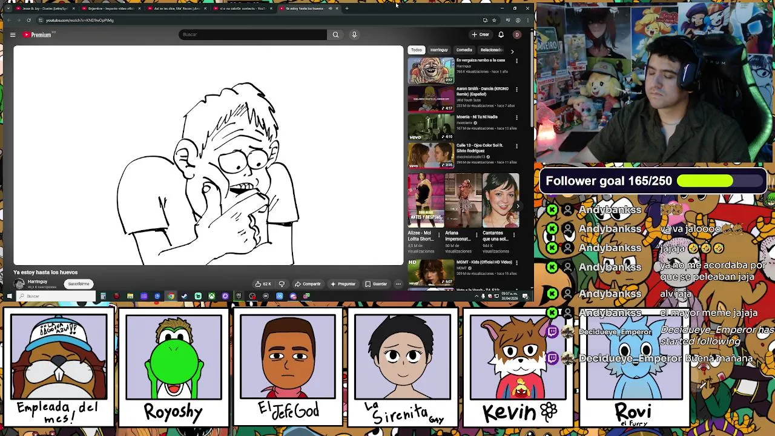Image resolution: width=775 pixels, height=436 pixels.
Task: Open En verguiza rumbo a la casa thumbnail
Action: [x=430, y=70]
